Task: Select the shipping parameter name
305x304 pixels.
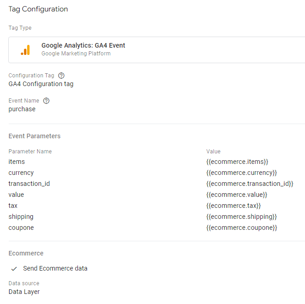Action: (21, 217)
